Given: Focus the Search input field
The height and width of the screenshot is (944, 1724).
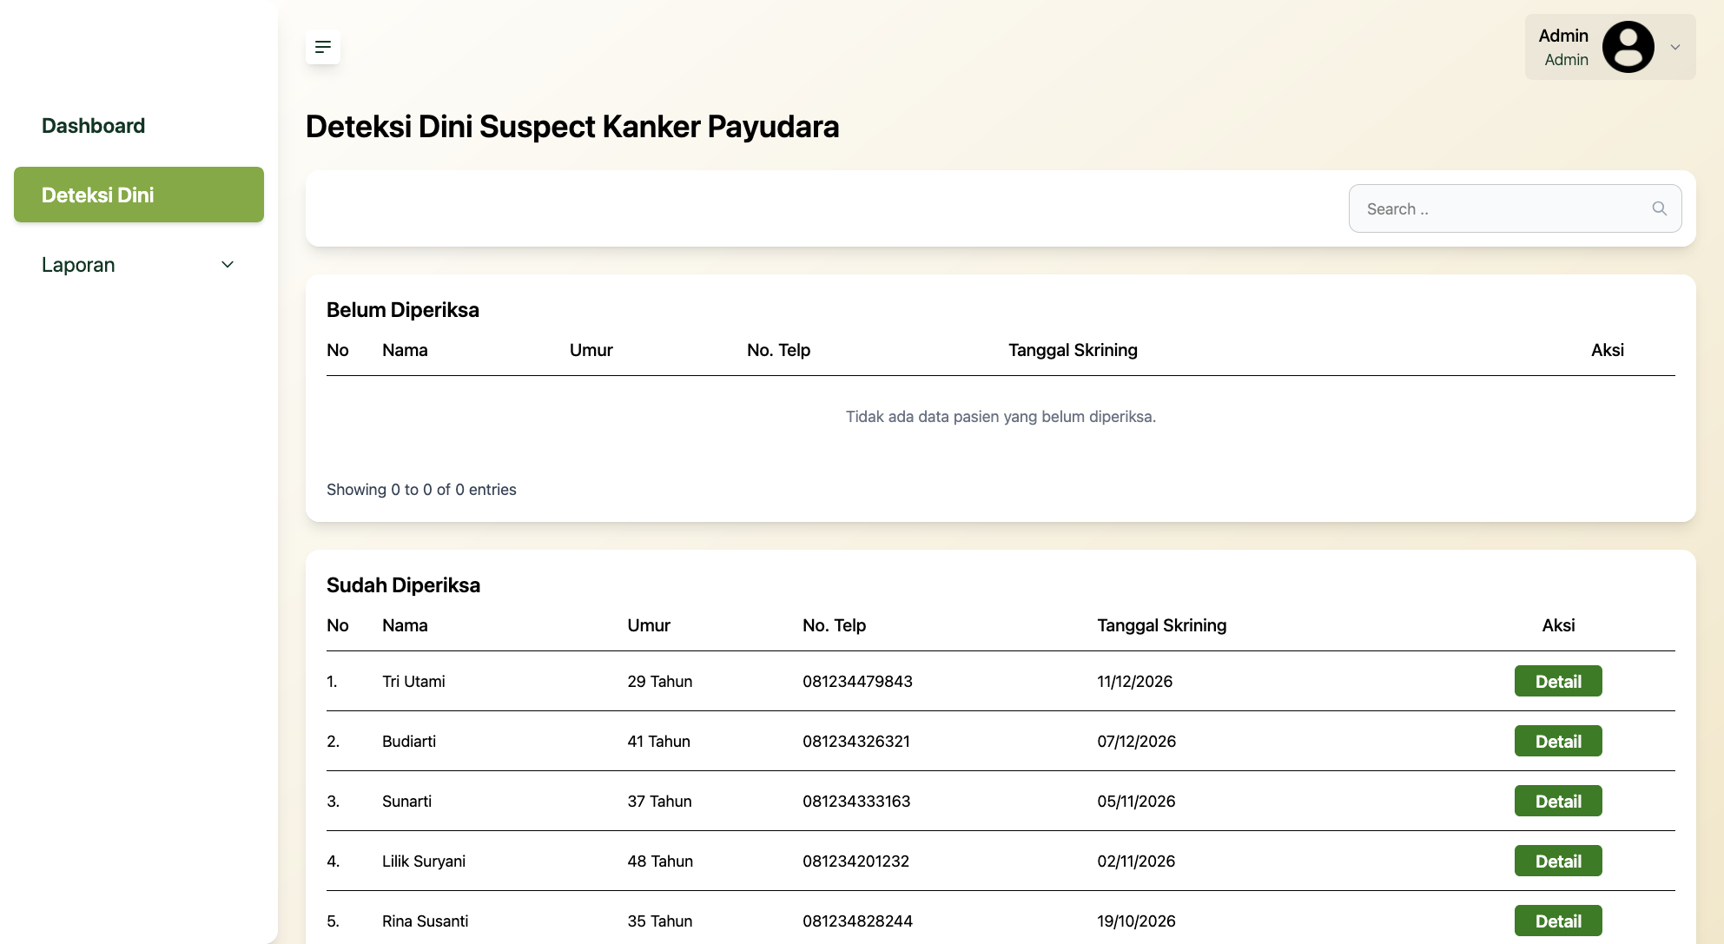Looking at the screenshot, I should click(1515, 208).
